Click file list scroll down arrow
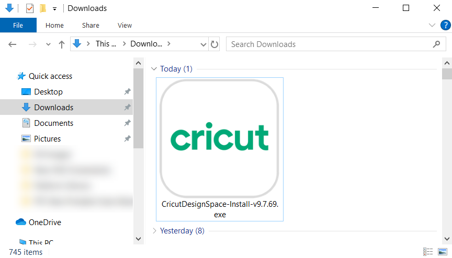 coord(447,239)
